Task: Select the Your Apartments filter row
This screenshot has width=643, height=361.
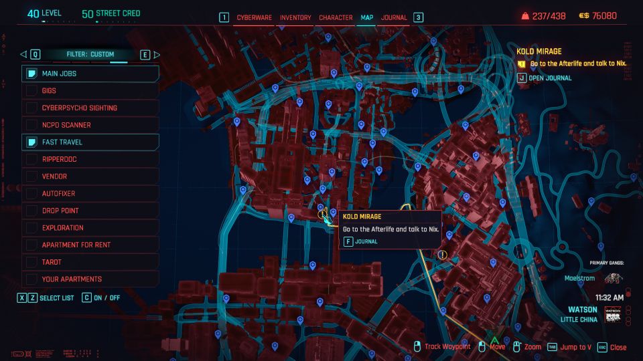Action: (x=90, y=279)
